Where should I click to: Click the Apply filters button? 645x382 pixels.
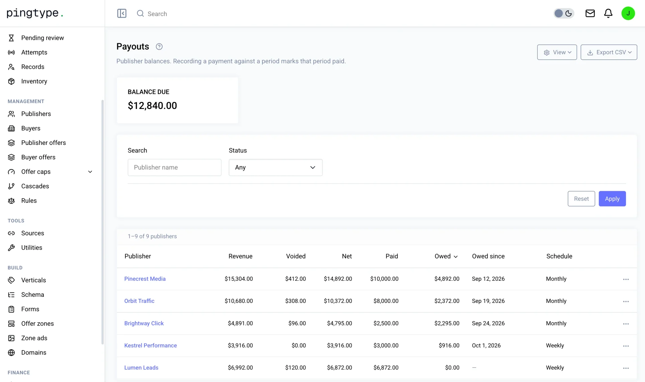click(612, 199)
